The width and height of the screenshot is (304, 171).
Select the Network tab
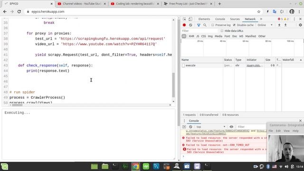[x=250, y=19]
